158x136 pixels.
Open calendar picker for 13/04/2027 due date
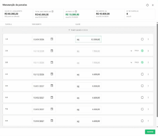pos(52,121)
